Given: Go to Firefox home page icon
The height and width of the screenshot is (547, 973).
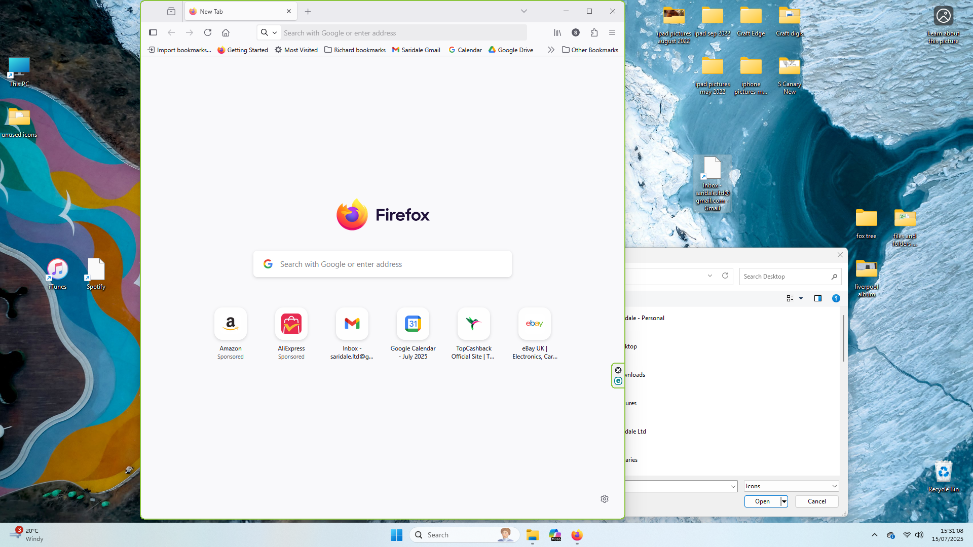Looking at the screenshot, I should pos(226,32).
